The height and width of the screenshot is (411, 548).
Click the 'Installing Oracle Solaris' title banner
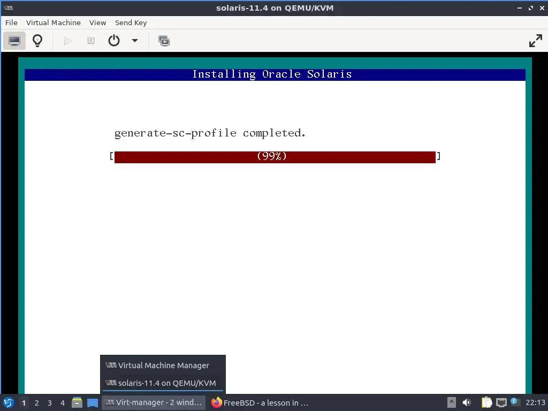click(x=275, y=74)
